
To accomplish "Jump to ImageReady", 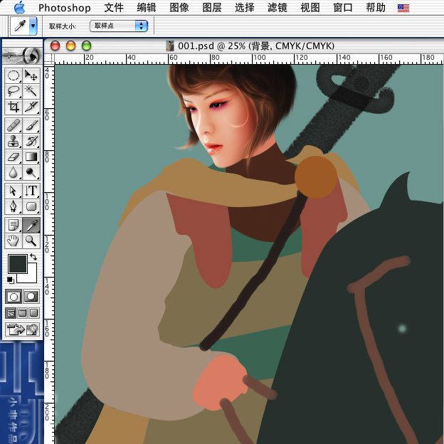I will point(22,329).
